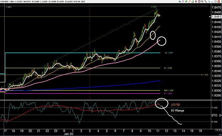Screen dimensions: 222x136
Task: Click hour 23 on time axis
Action: point(56,131)
